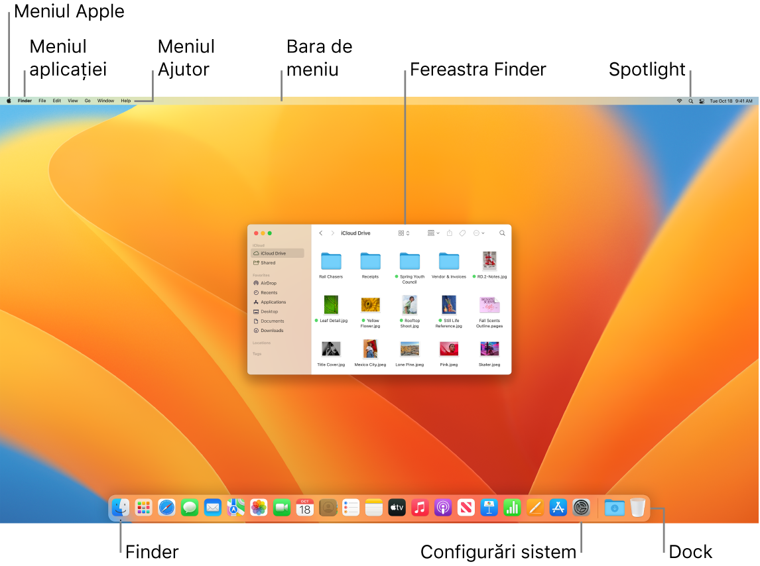Image resolution: width=760 pixels, height=566 pixels.
Task: Open Safari from the Dock
Action: pyautogui.click(x=166, y=508)
